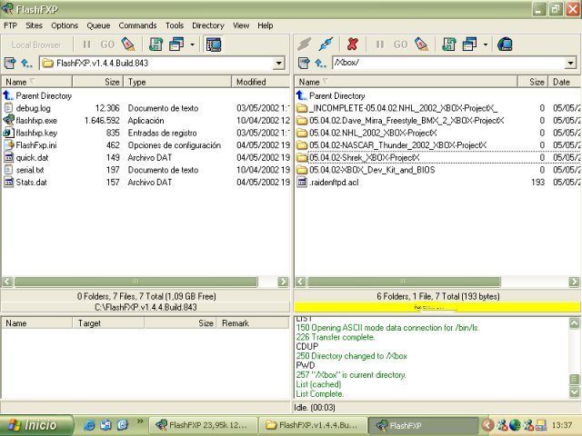This screenshot has height=436, width=582.
Task: Click the Inicio start button
Action: (x=34, y=425)
